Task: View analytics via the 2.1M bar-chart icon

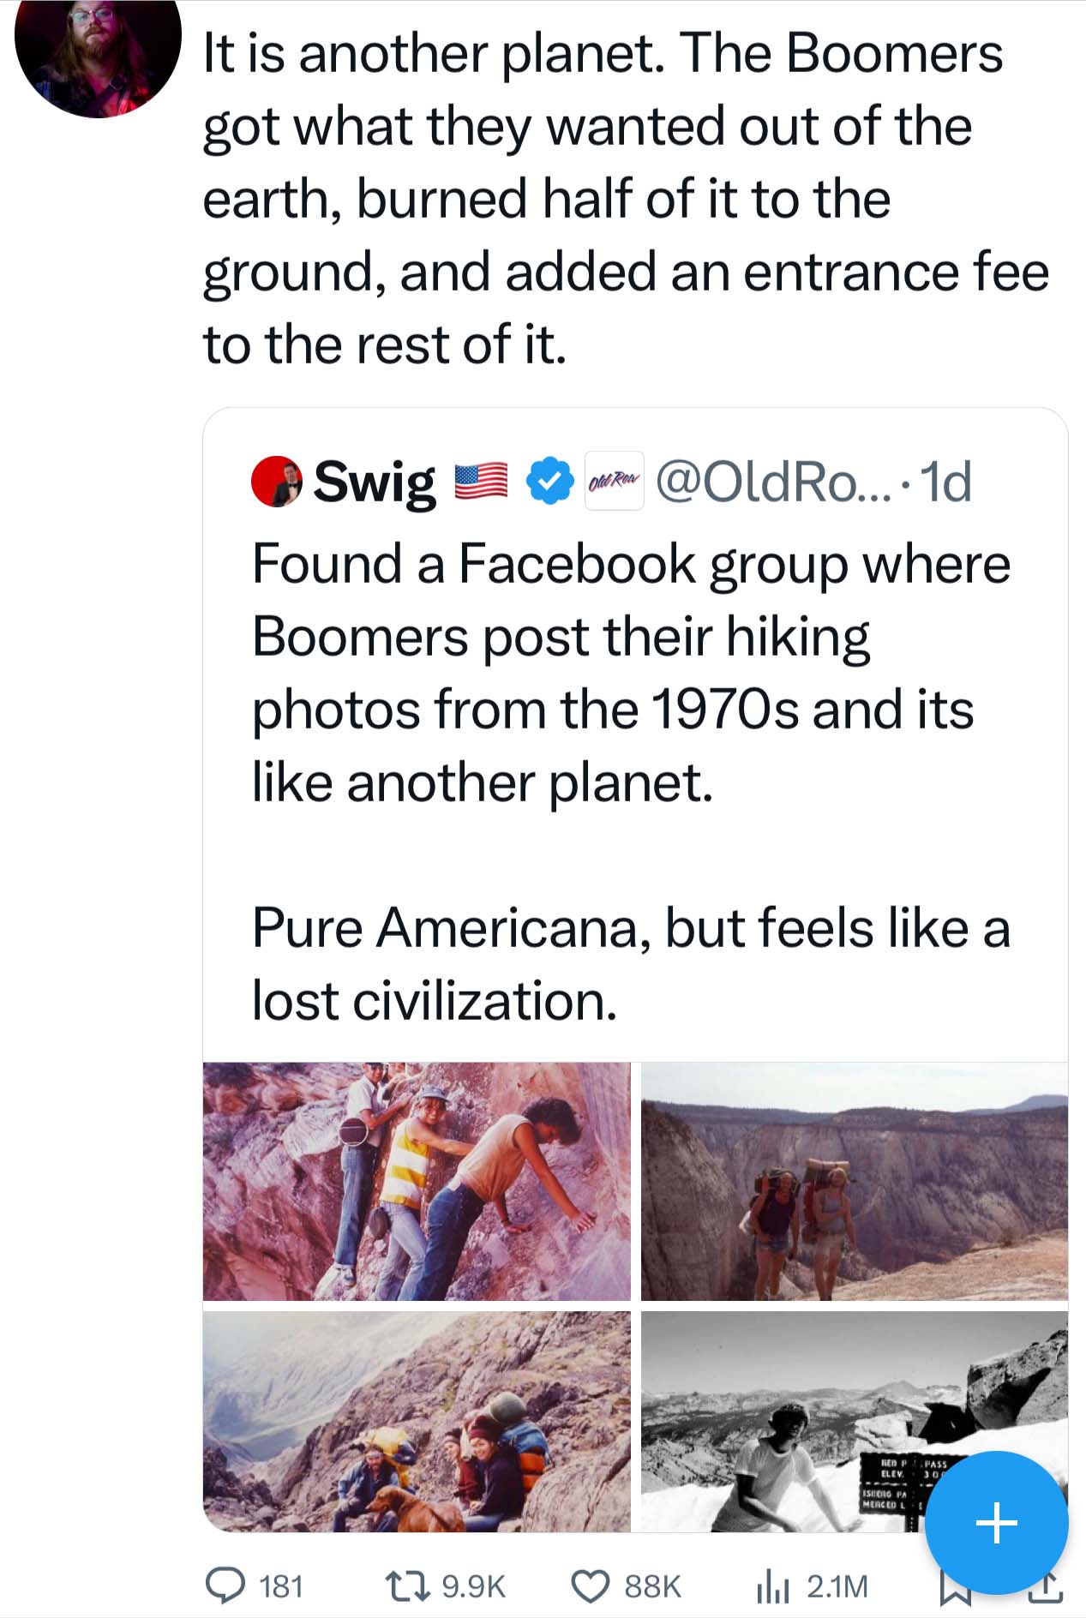Action: [x=772, y=1585]
